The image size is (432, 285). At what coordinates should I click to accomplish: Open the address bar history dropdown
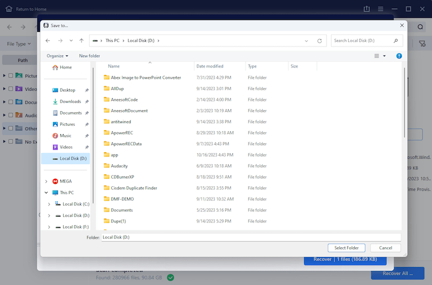click(x=306, y=41)
